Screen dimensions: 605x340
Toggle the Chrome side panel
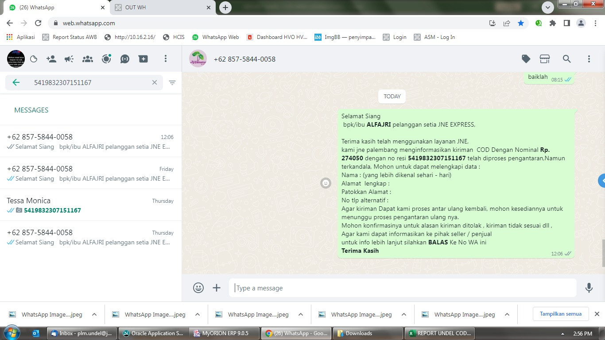click(x=566, y=23)
